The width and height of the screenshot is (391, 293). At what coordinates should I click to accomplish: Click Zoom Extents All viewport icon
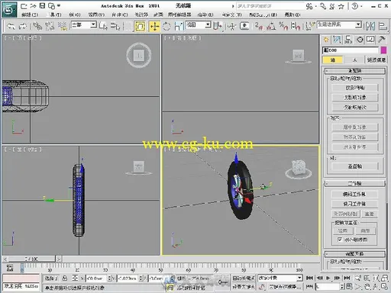384,278
